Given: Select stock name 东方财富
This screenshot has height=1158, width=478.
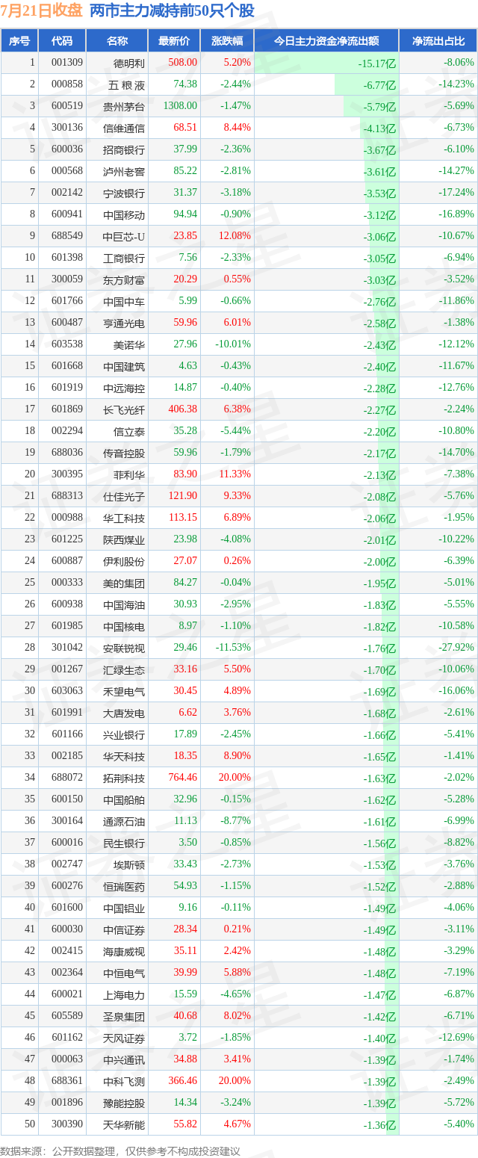Looking at the screenshot, I should point(124,280).
